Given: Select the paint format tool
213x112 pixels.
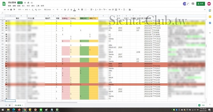Looking at the screenshot, I should point(14,10).
